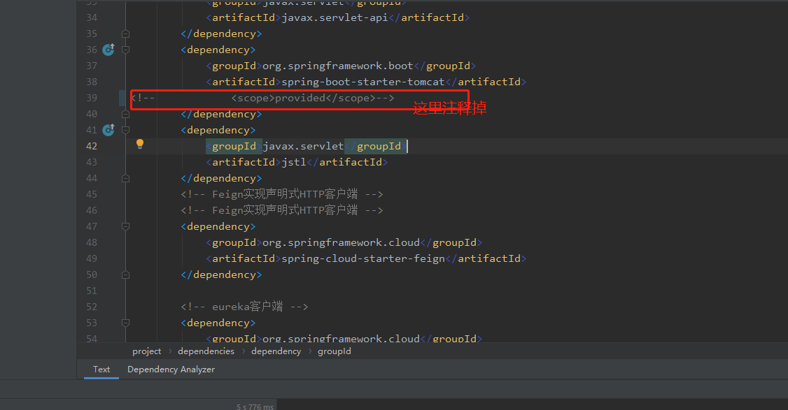
Task: Open the dependencies breadcrumb item
Action: click(206, 351)
